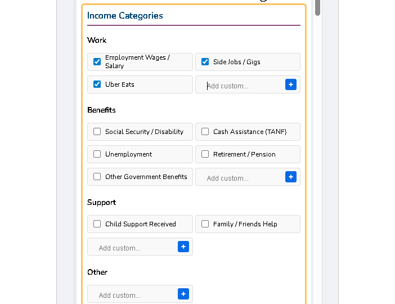The height and width of the screenshot is (304, 395).
Task: Uncheck Side Jobs / Gigs checkbox
Action: tap(205, 62)
